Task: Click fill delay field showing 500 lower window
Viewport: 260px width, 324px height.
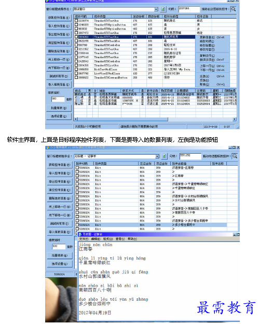Action: point(59,247)
